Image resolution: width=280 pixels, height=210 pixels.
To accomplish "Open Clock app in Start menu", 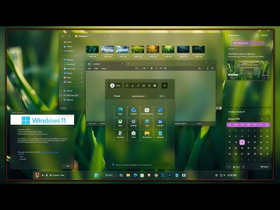I will coord(134,135).
